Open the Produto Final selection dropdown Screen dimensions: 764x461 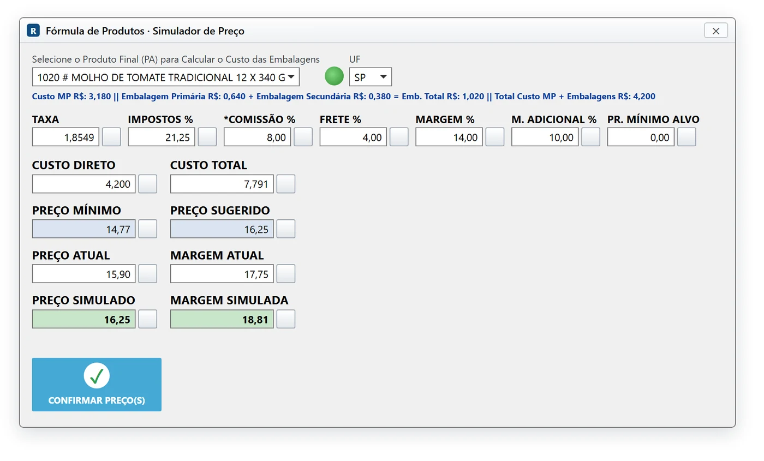pyautogui.click(x=166, y=77)
